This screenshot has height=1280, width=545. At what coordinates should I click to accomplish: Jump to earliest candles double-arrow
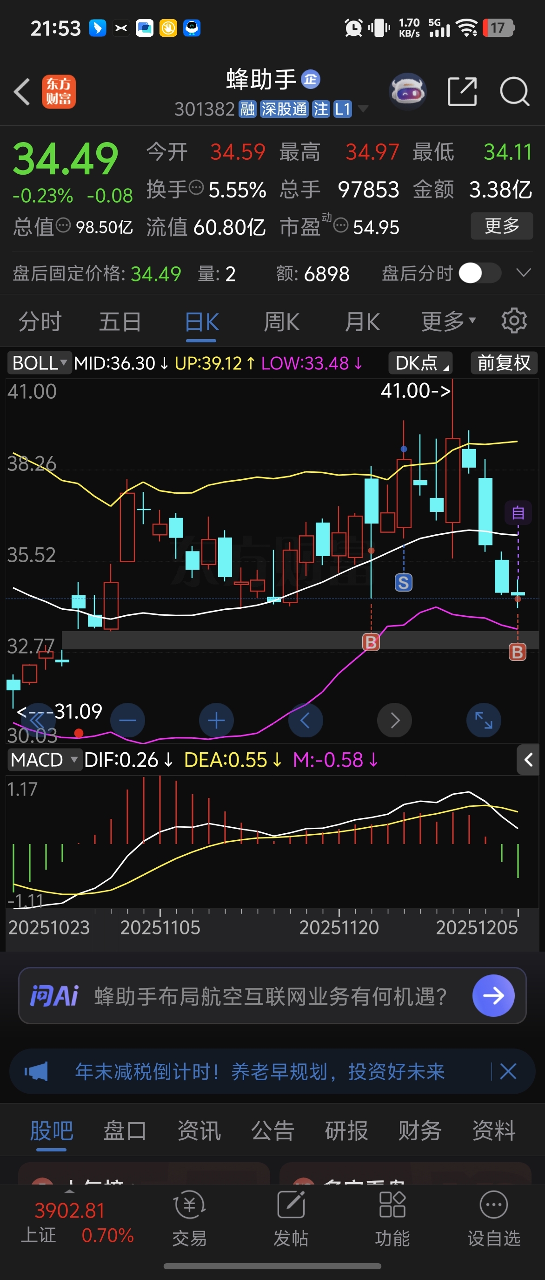(x=37, y=720)
